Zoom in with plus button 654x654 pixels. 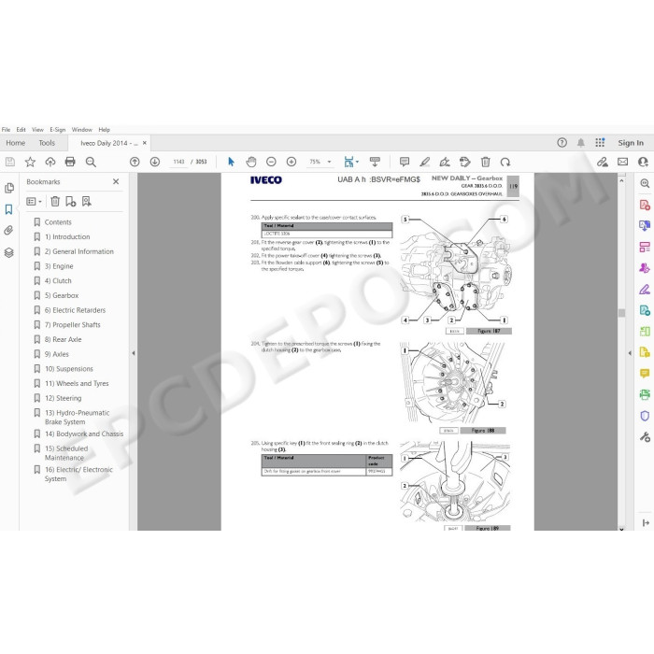[x=291, y=162]
